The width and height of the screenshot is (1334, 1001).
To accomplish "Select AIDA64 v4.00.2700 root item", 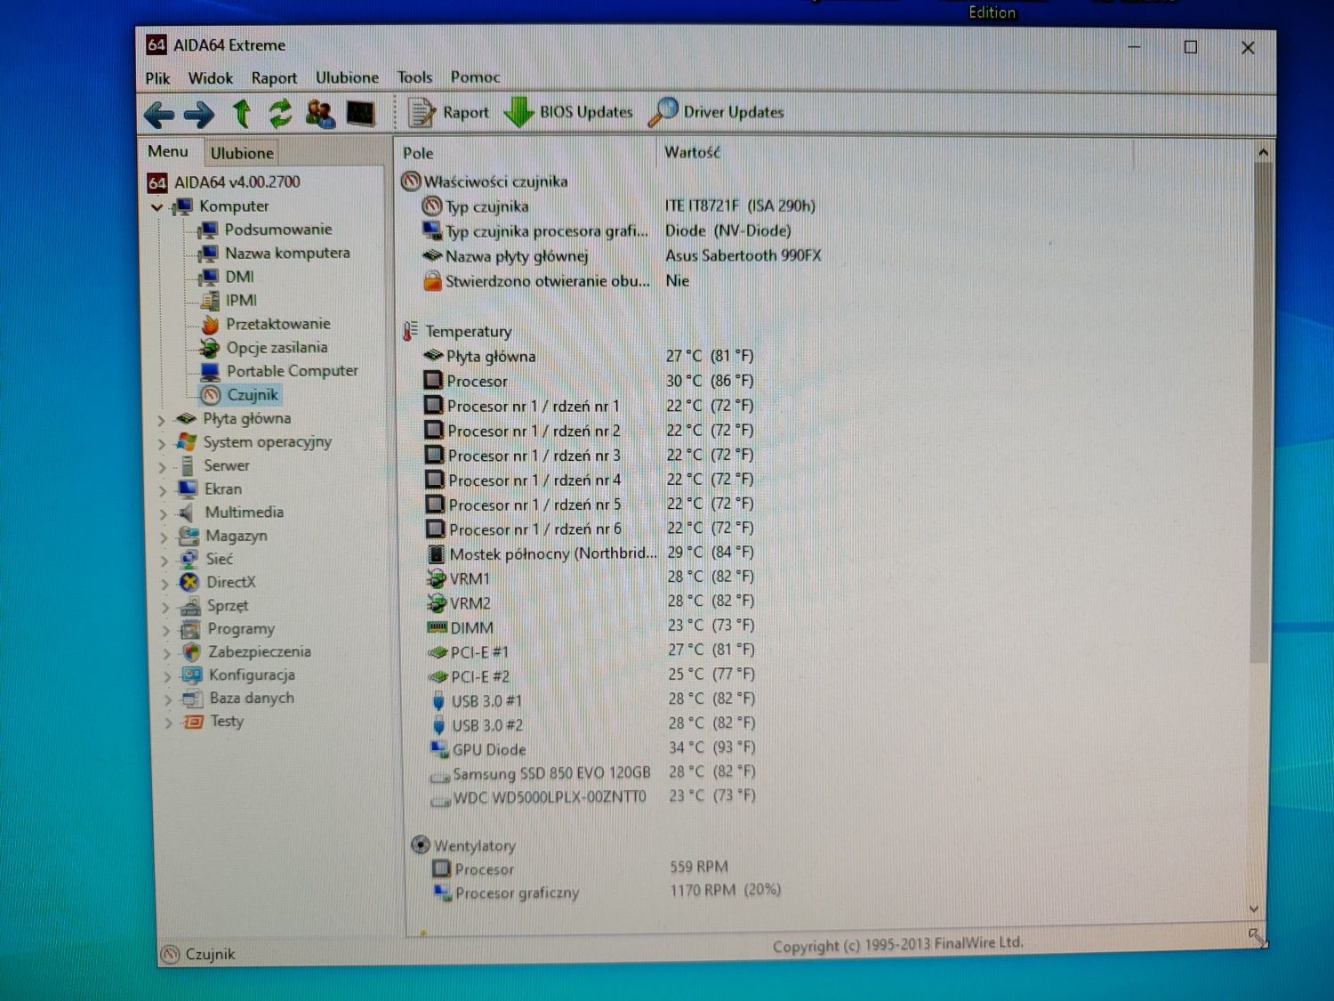I will point(224,182).
